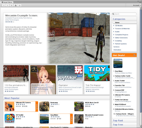Go forward with the right arrow toolbar button
The width and height of the screenshot is (142, 128).
click(7, 5)
